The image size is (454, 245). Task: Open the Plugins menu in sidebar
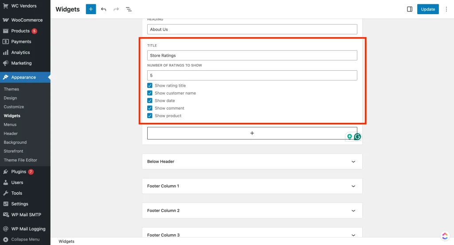pyautogui.click(x=19, y=172)
